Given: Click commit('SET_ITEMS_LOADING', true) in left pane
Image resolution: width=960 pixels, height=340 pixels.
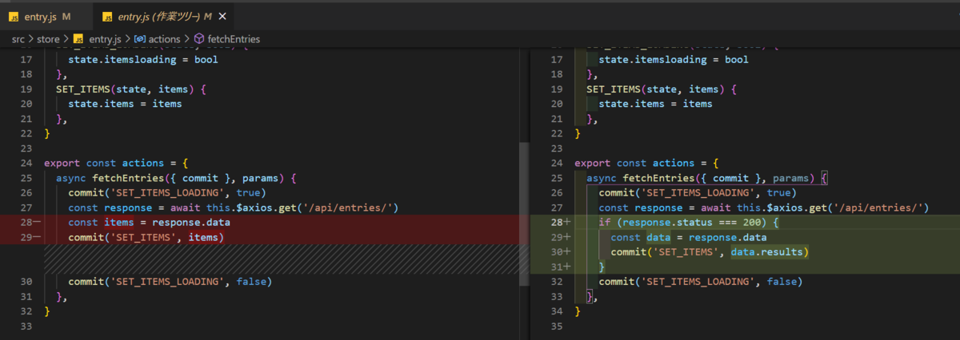Looking at the screenshot, I should pyautogui.click(x=166, y=192).
